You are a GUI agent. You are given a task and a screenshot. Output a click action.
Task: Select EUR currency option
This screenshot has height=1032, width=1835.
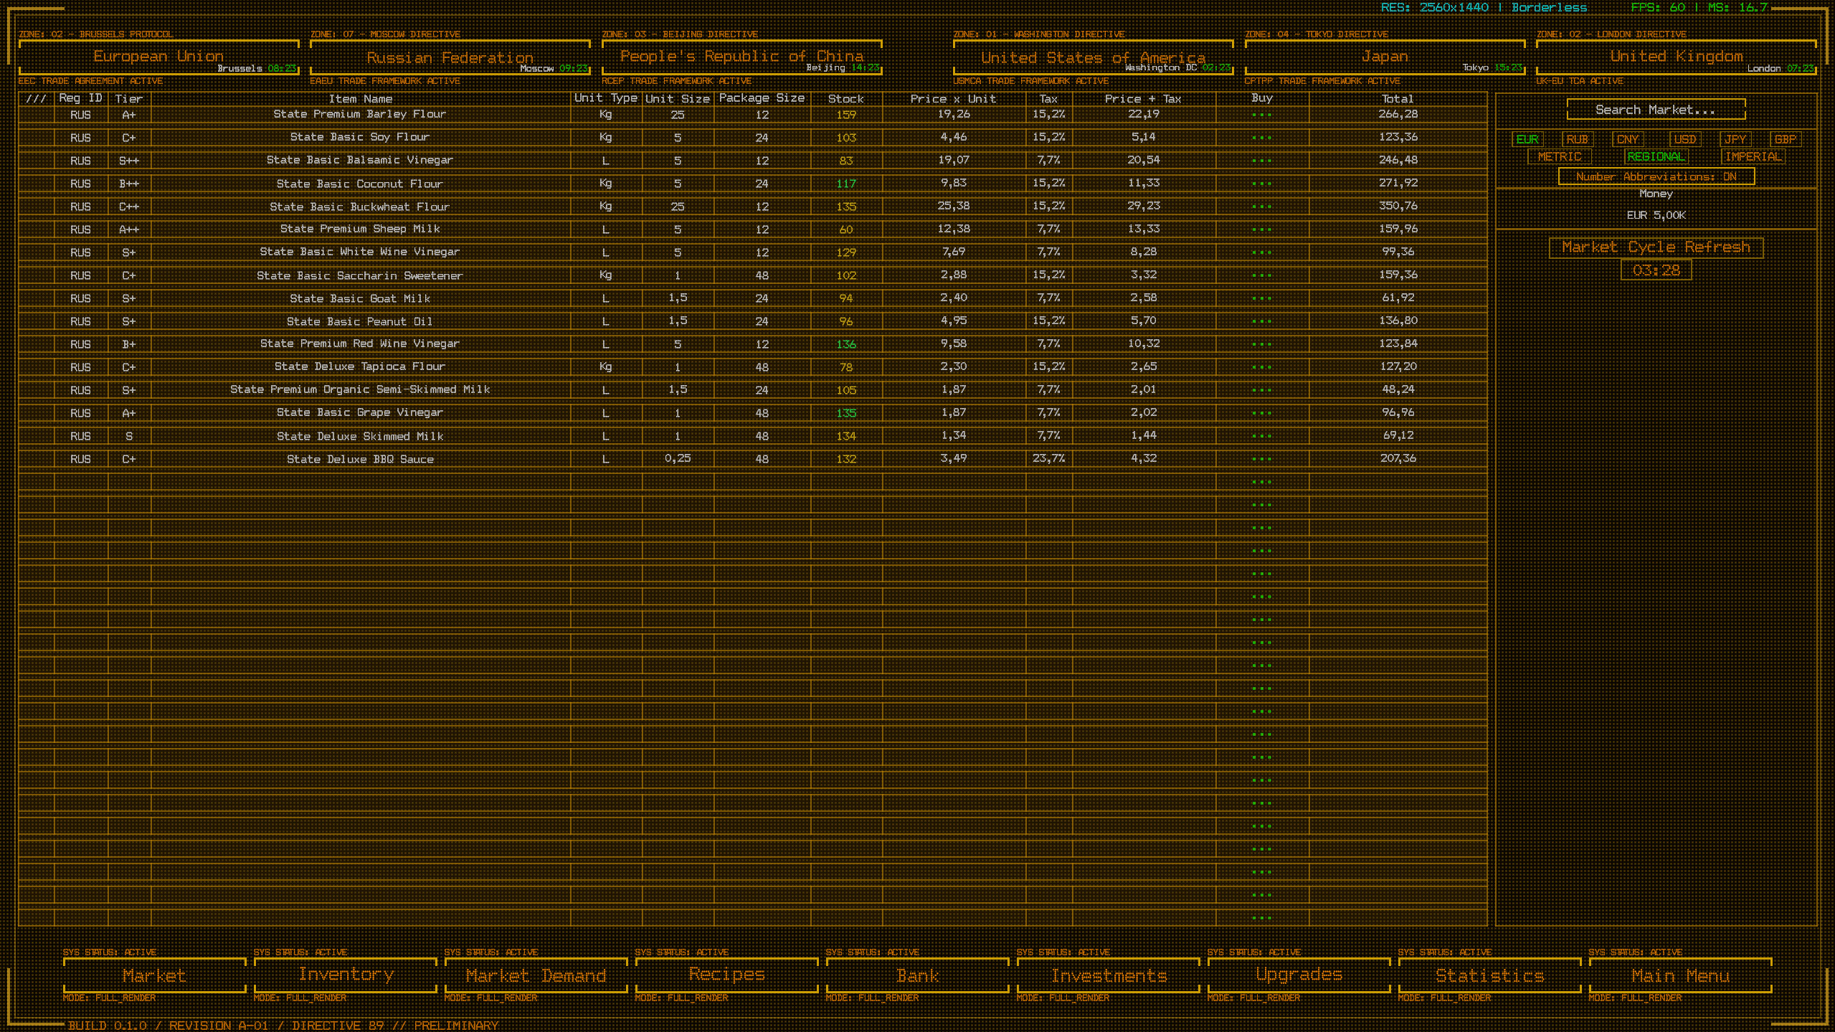[1527, 139]
